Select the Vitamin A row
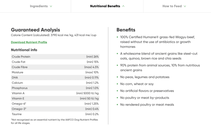Screen dimensions: 211x131 [x=55, y=93]
